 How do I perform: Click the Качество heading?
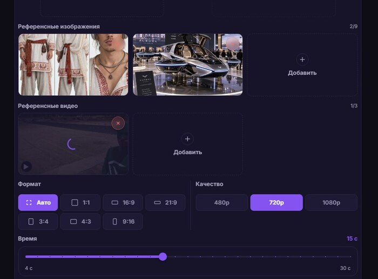pyautogui.click(x=210, y=184)
